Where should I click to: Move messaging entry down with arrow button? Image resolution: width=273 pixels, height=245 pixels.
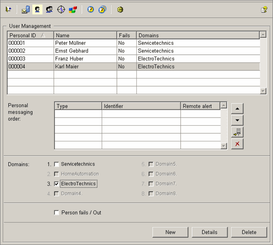pyautogui.click(x=237, y=120)
